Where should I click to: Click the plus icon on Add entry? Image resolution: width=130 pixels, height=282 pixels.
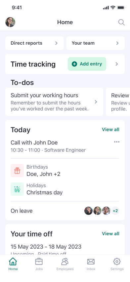(x=74, y=64)
